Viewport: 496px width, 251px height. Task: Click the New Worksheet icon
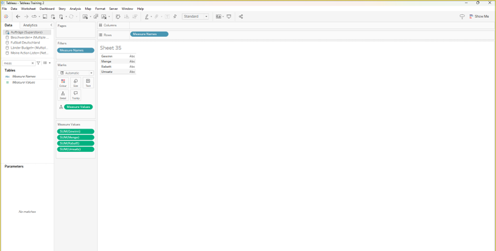pos(85,16)
